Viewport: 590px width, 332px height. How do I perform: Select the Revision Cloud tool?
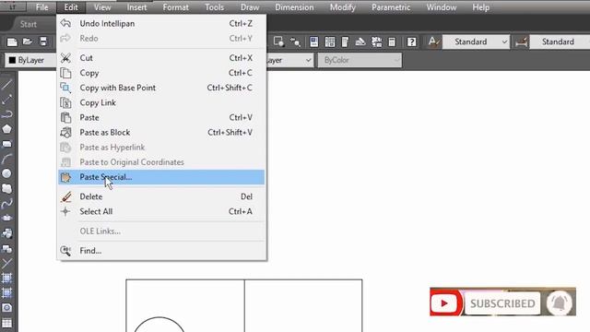click(6, 188)
